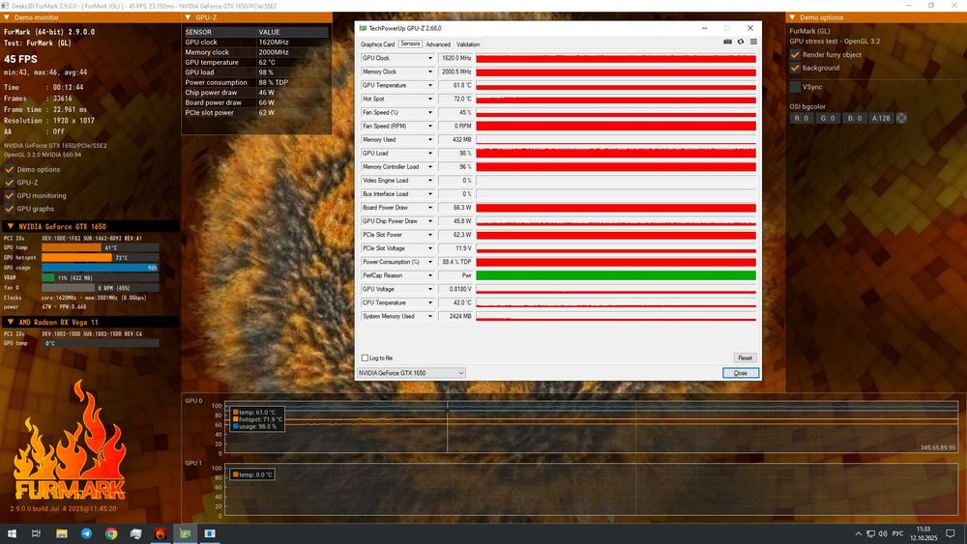
Task: Click the GPU Clock value 1620.0 MHz
Action: click(x=455, y=58)
